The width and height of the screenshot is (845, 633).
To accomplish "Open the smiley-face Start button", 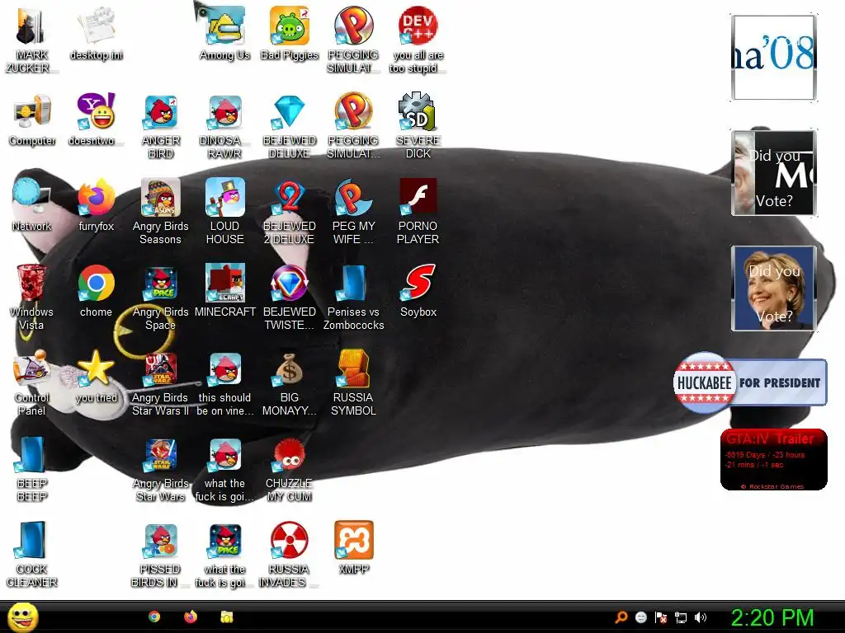I will pyautogui.click(x=22, y=617).
